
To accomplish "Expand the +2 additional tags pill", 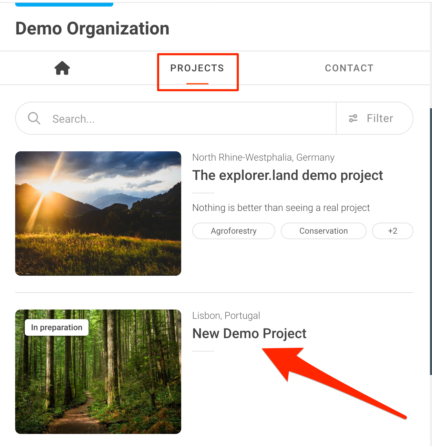I will pos(392,231).
